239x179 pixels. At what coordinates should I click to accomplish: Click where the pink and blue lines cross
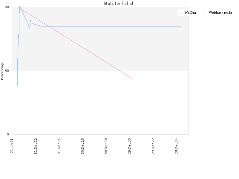tap(49, 26)
